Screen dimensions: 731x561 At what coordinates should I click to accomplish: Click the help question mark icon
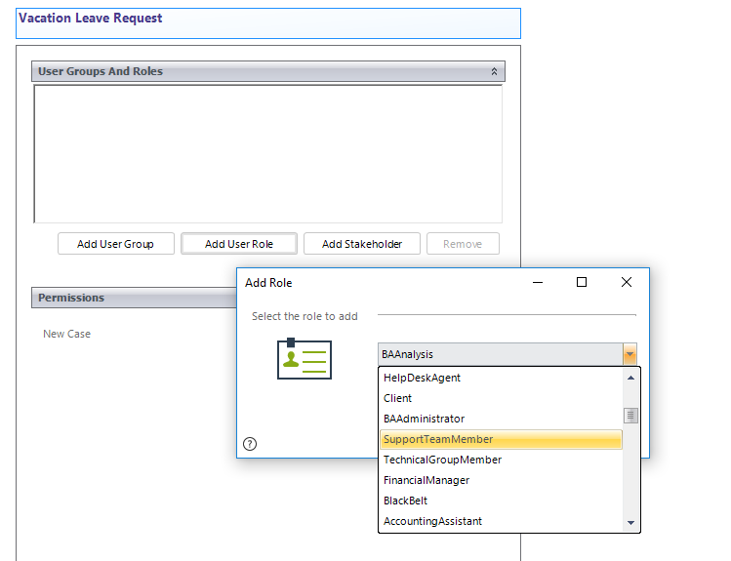point(250,444)
